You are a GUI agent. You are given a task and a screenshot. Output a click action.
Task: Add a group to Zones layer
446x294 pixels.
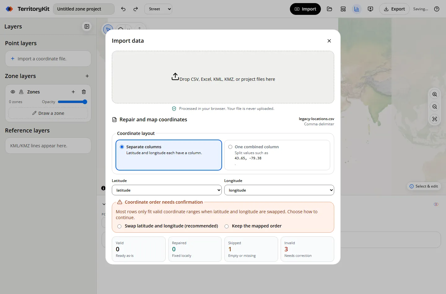tap(73, 92)
